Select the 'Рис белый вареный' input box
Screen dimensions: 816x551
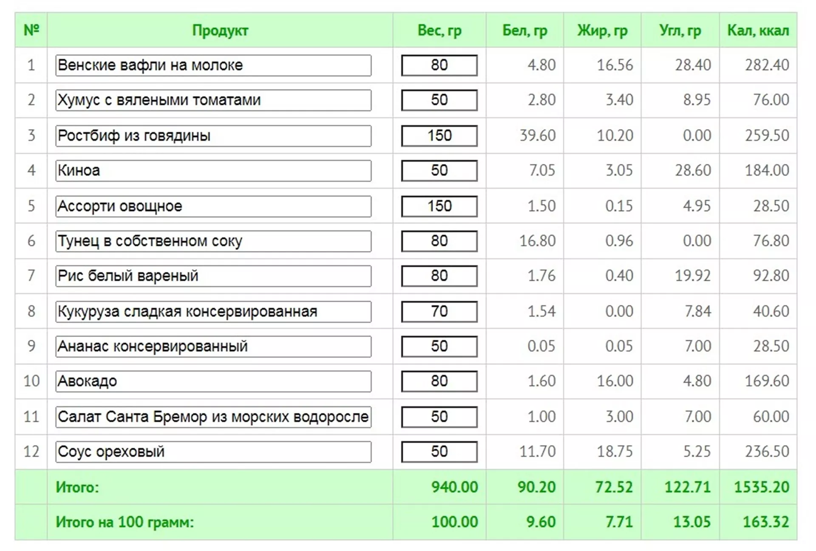pos(213,276)
